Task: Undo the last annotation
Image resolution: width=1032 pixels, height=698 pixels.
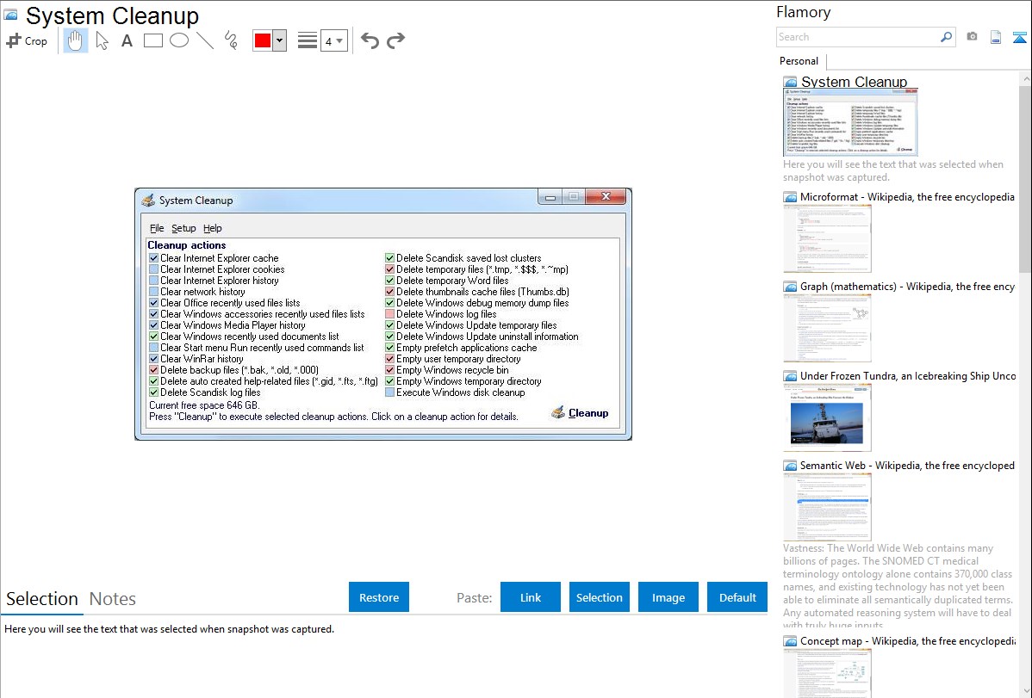Action: click(x=370, y=40)
